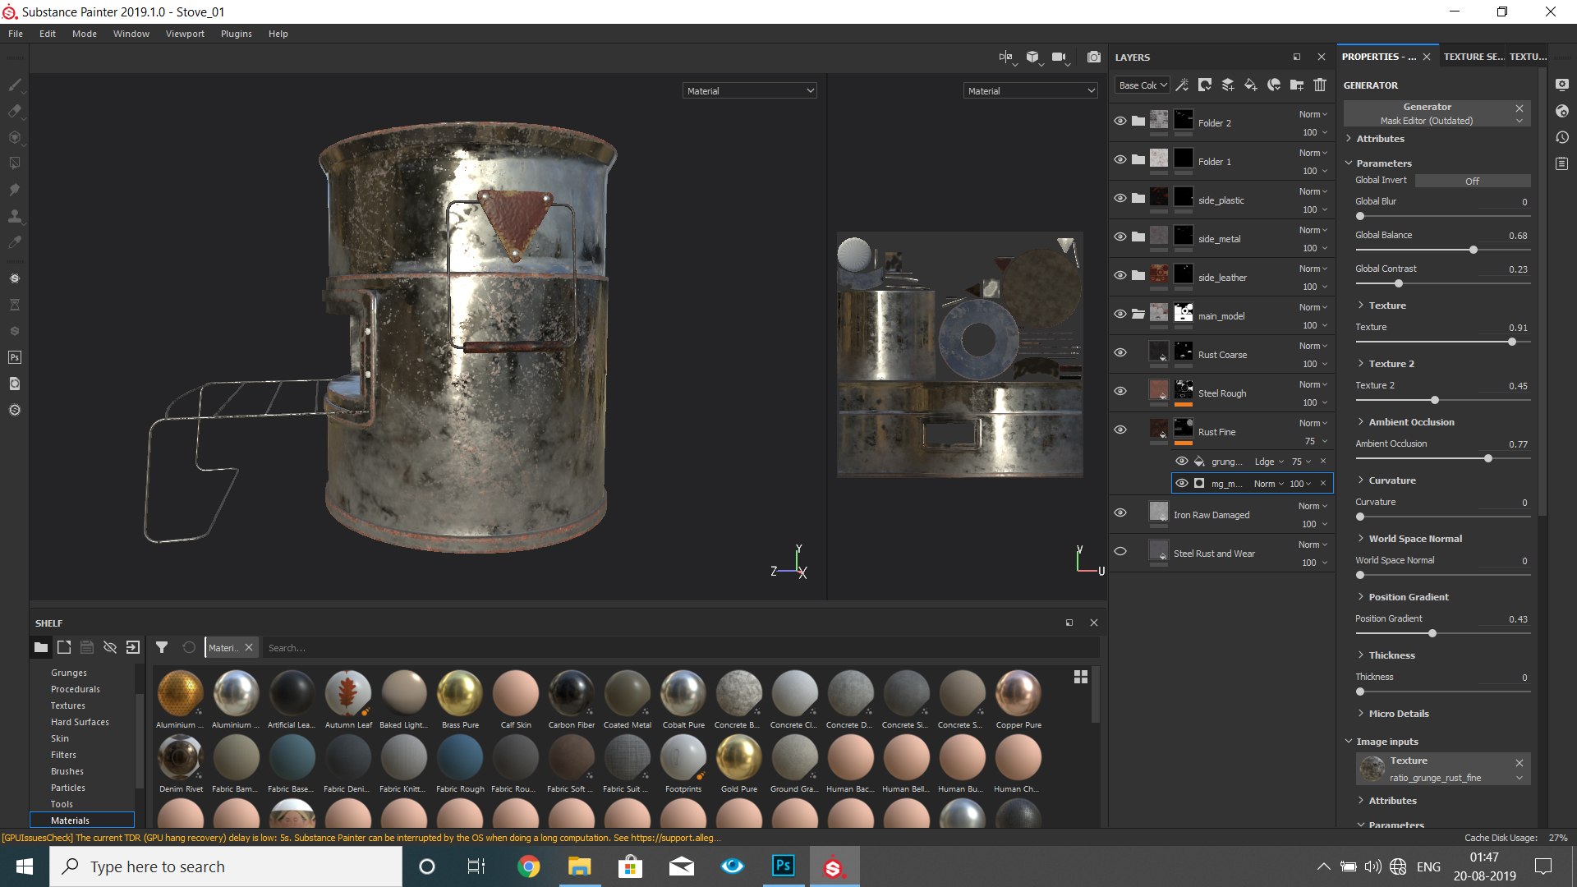
Task: Select the Grunges shelf category
Action: (69, 673)
